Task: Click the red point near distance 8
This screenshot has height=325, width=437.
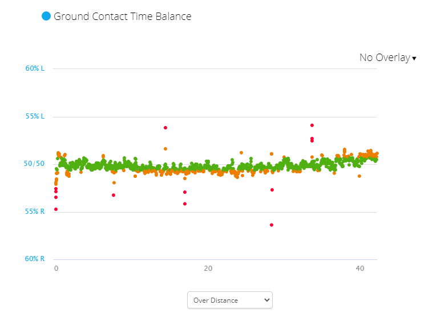Action: tap(114, 195)
